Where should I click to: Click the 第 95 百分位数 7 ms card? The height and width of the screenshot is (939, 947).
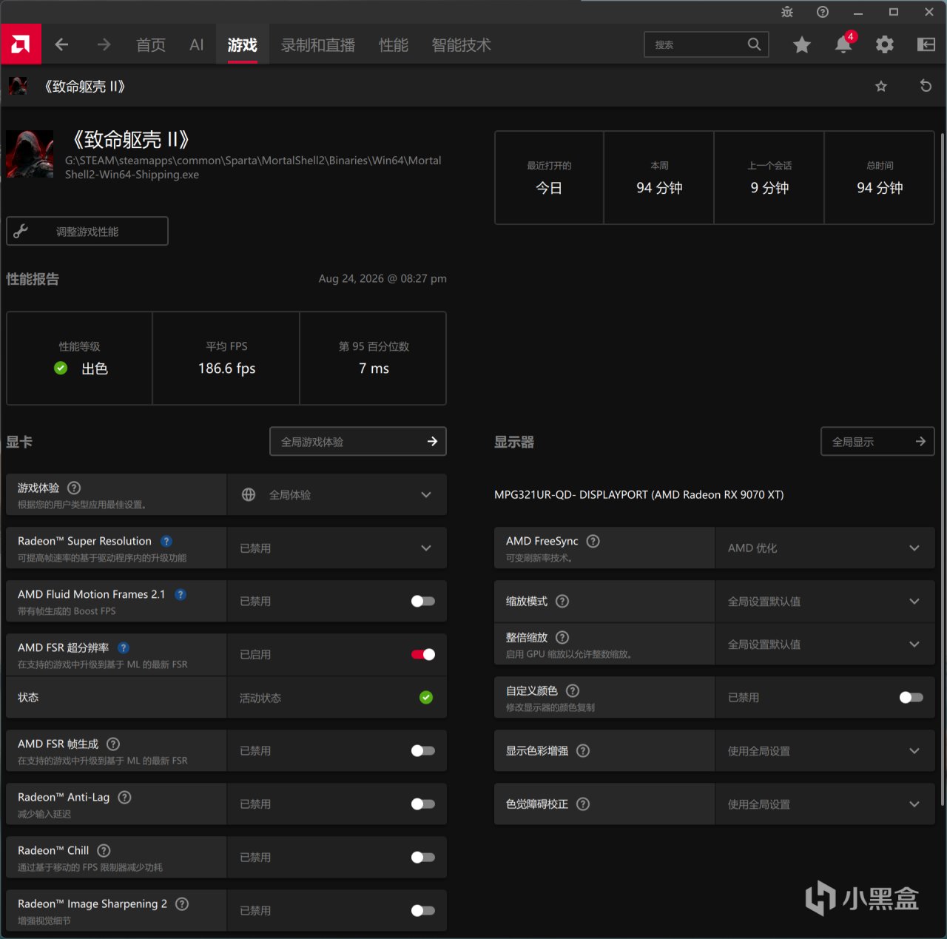[374, 358]
